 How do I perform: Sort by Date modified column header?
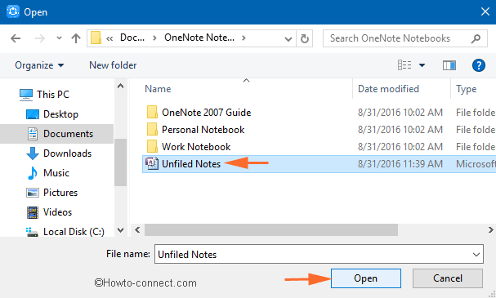pyautogui.click(x=388, y=89)
